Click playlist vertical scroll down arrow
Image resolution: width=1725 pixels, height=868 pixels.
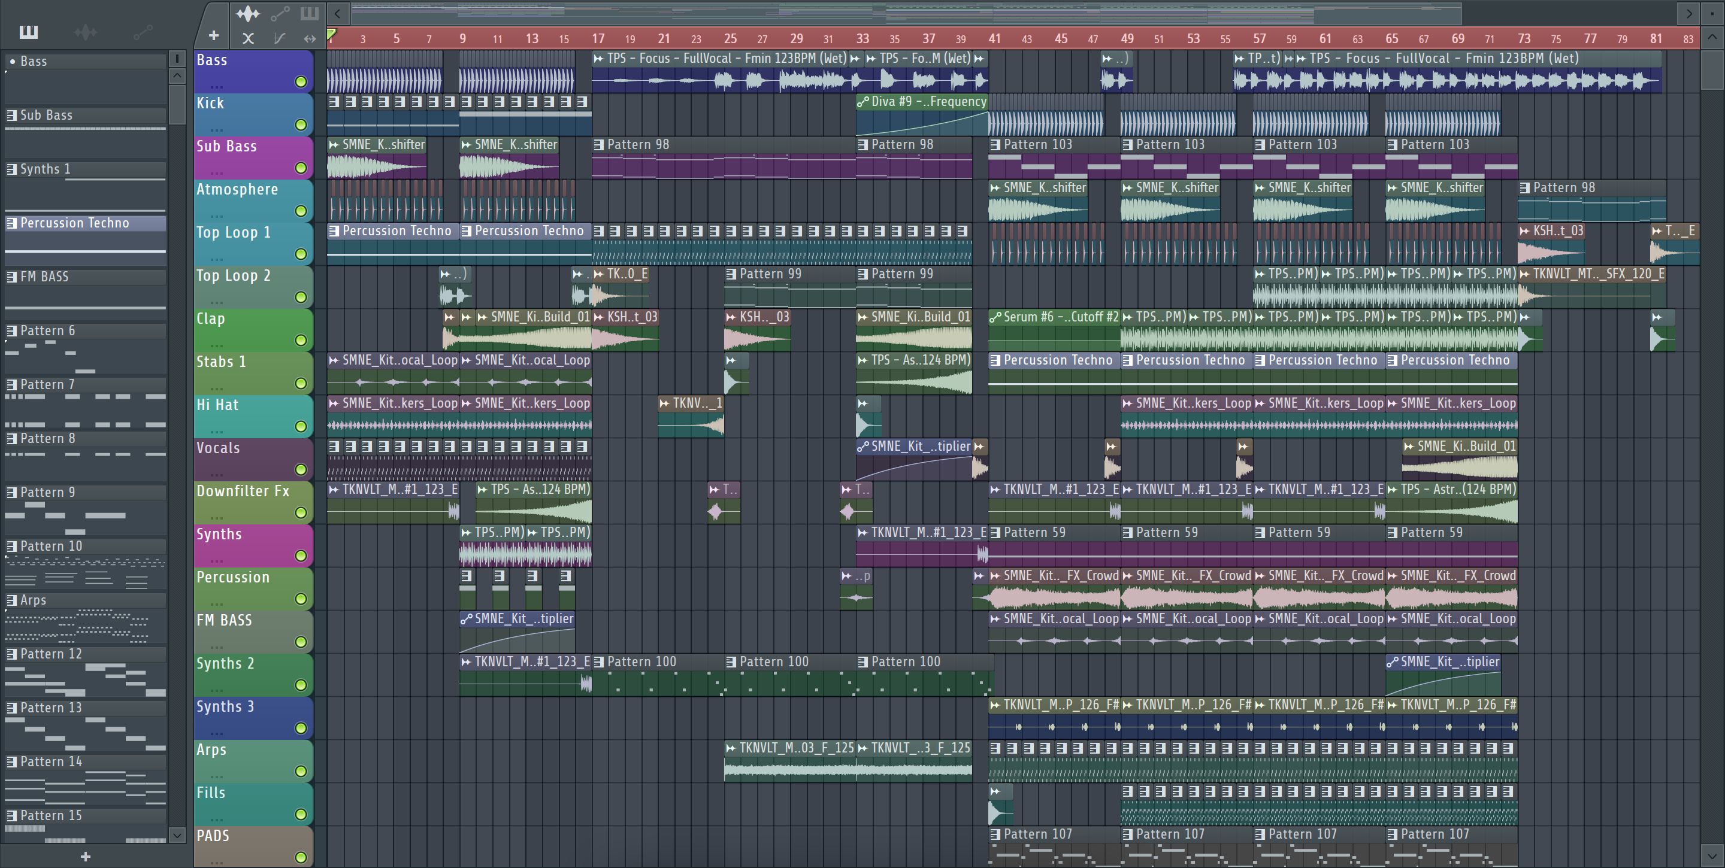click(x=1712, y=855)
